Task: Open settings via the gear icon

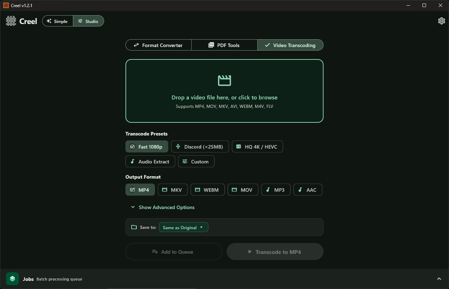Action: tap(441, 21)
